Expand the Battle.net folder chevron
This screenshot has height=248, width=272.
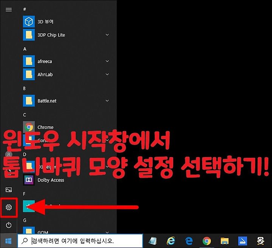[107, 101]
